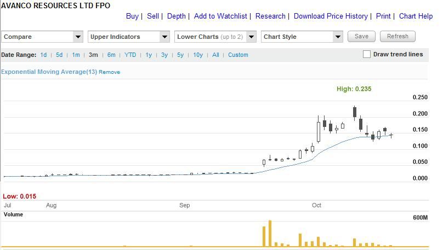Expand the Chart Style dropdown
Viewport: 443px width, 250px height.
(302, 37)
